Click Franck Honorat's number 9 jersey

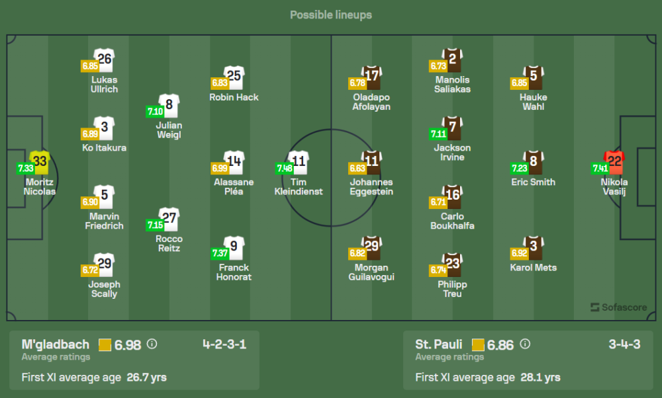[x=234, y=247]
